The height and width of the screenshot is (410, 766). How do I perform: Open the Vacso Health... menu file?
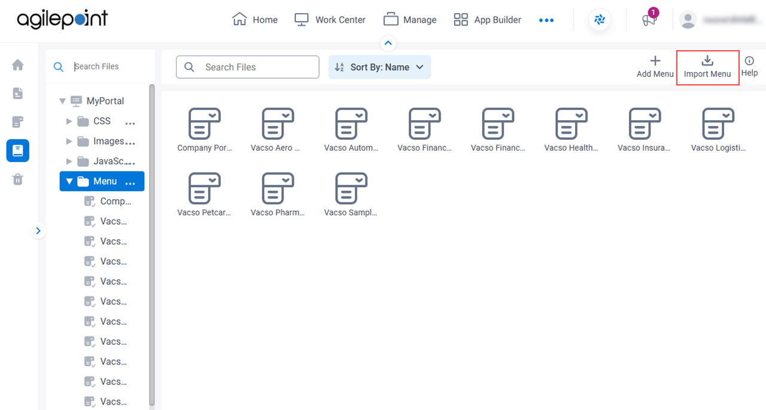(572, 130)
